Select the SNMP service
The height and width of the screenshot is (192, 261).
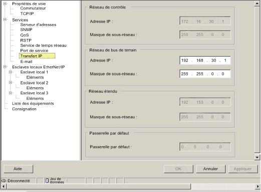click(26, 30)
